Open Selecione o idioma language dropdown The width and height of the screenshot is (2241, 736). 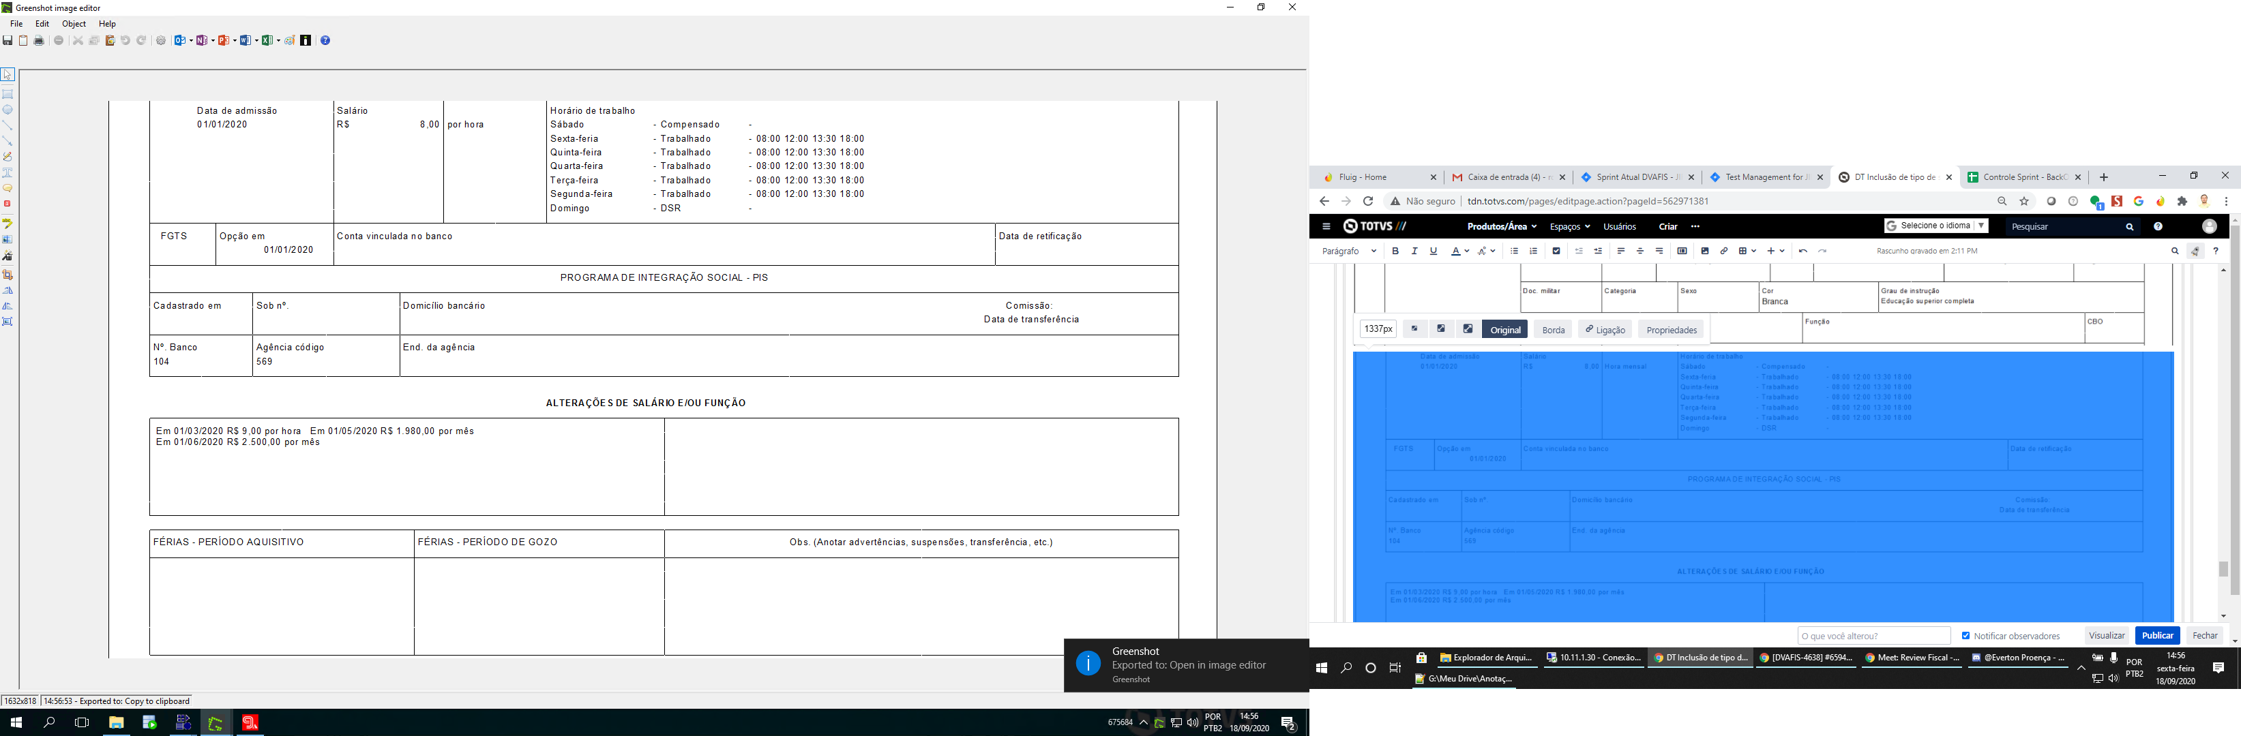1937,226
